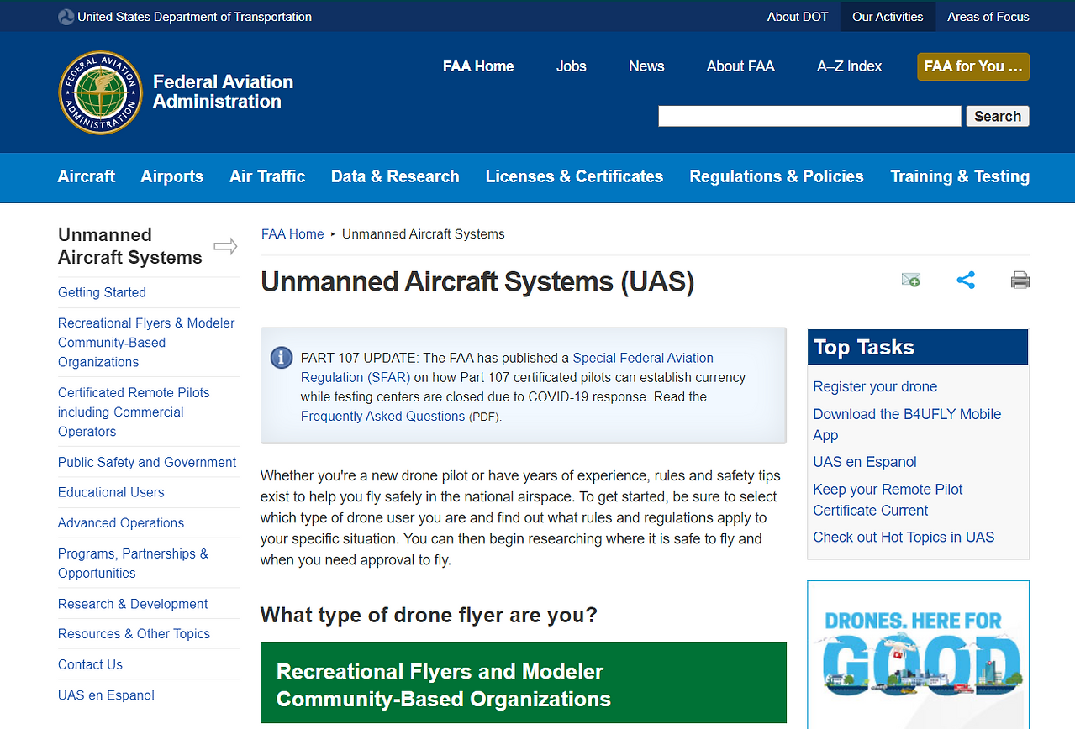Select Our Activities in top bar
The height and width of the screenshot is (729, 1075).
tap(888, 17)
